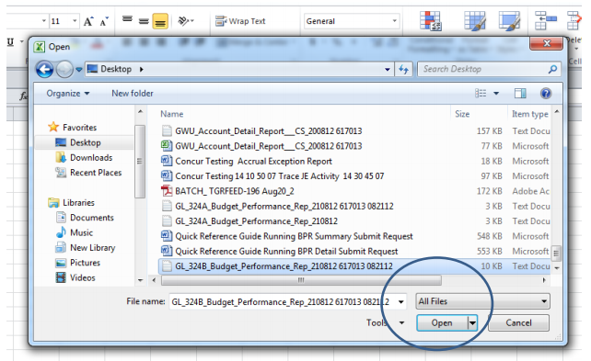Expand the Open button split arrow
This screenshot has height=361, width=591.
pos(472,322)
